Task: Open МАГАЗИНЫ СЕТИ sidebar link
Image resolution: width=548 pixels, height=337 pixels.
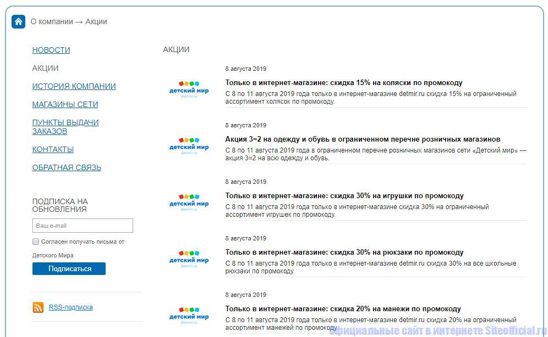Action: (x=65, y=104)
